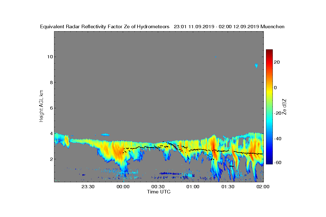Click the height axis value 2
The height and width of the screenshot is (217, 326).
[x=51, y=159]
